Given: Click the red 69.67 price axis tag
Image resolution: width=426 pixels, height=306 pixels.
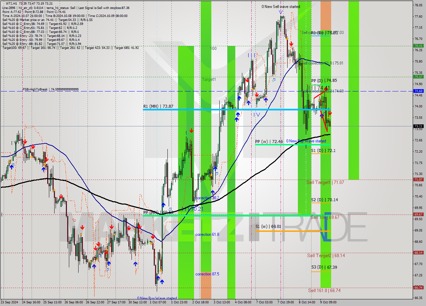Looking at the screenshot, I should tap(418, 215).
